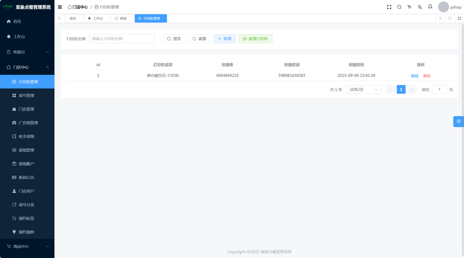Collapse the 门店中心 sidebar menu
Screen dimensions: 464x258
(27, 67)
